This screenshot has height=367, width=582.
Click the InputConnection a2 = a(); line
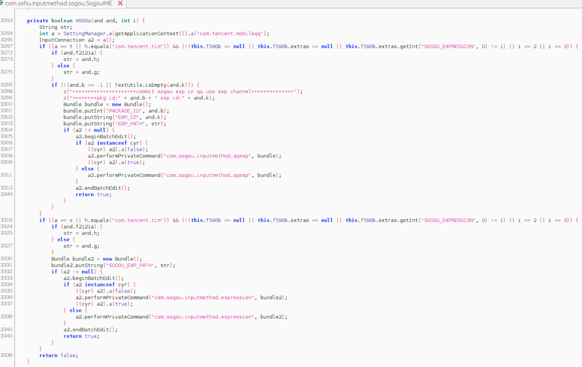tap(77, 40)
